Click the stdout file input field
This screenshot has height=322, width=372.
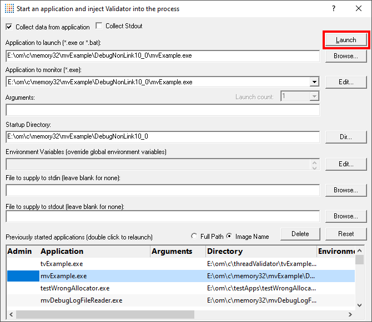tap(163, 216)
